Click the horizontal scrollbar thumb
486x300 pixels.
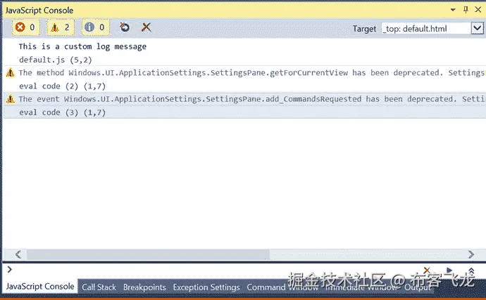[x=148, y=254]
